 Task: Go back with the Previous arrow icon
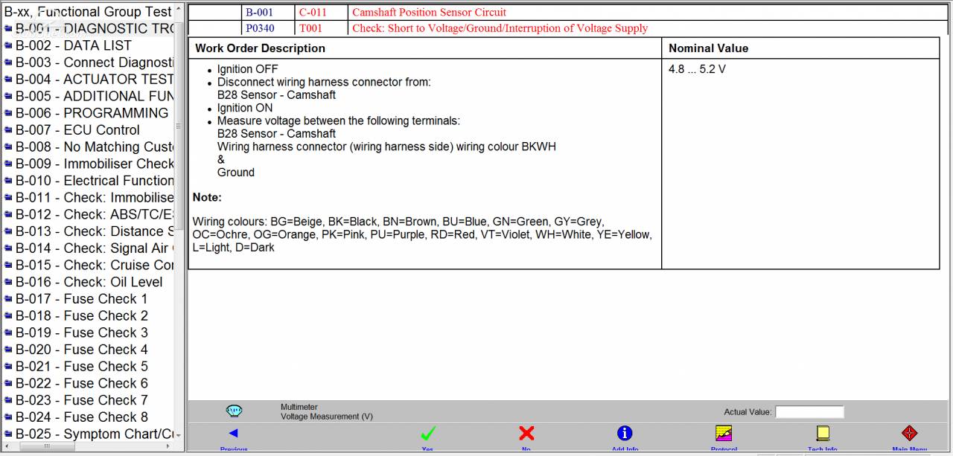tap(233, 433)
